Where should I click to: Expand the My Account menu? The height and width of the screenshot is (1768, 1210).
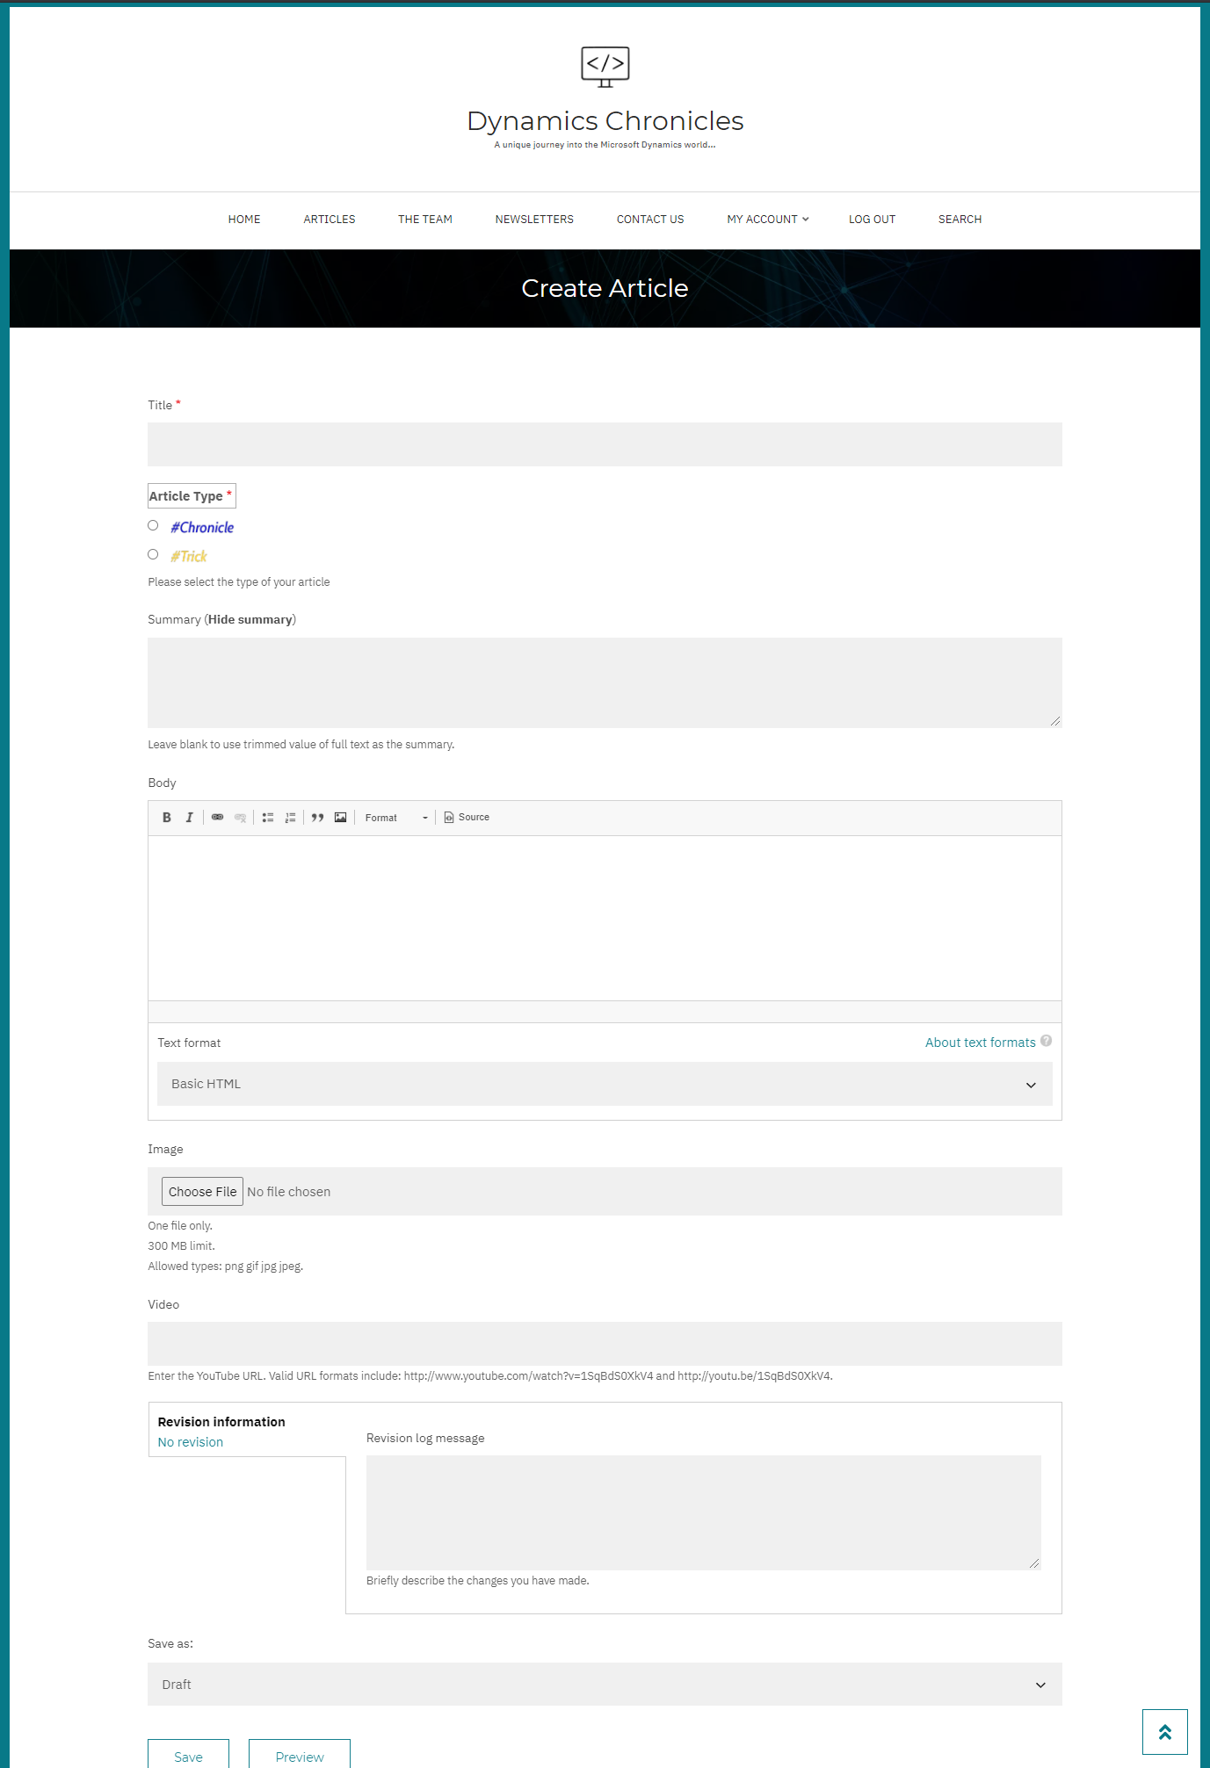point(768,220)
